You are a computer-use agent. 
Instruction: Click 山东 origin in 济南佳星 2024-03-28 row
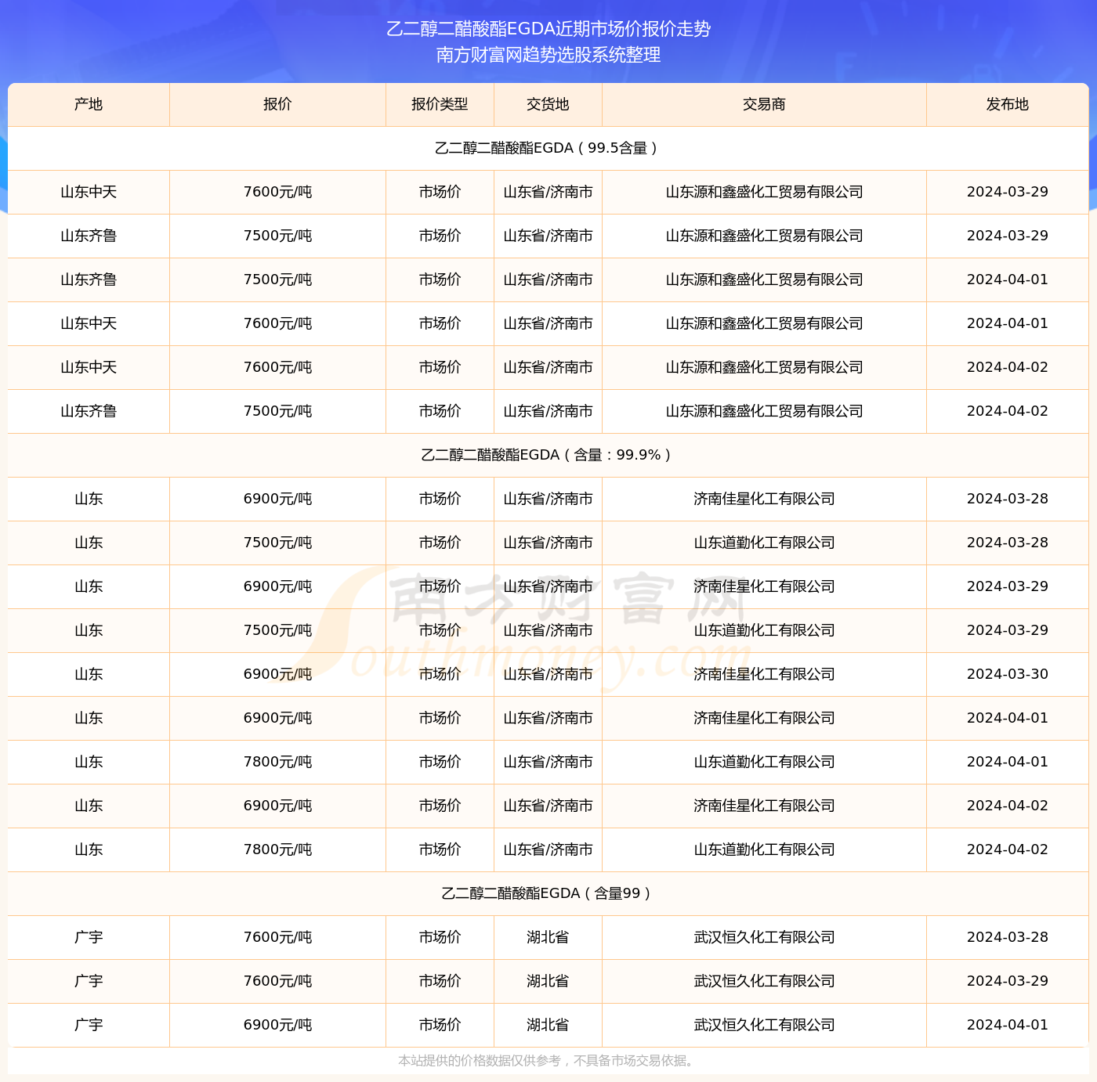click(x=89, y=499)
